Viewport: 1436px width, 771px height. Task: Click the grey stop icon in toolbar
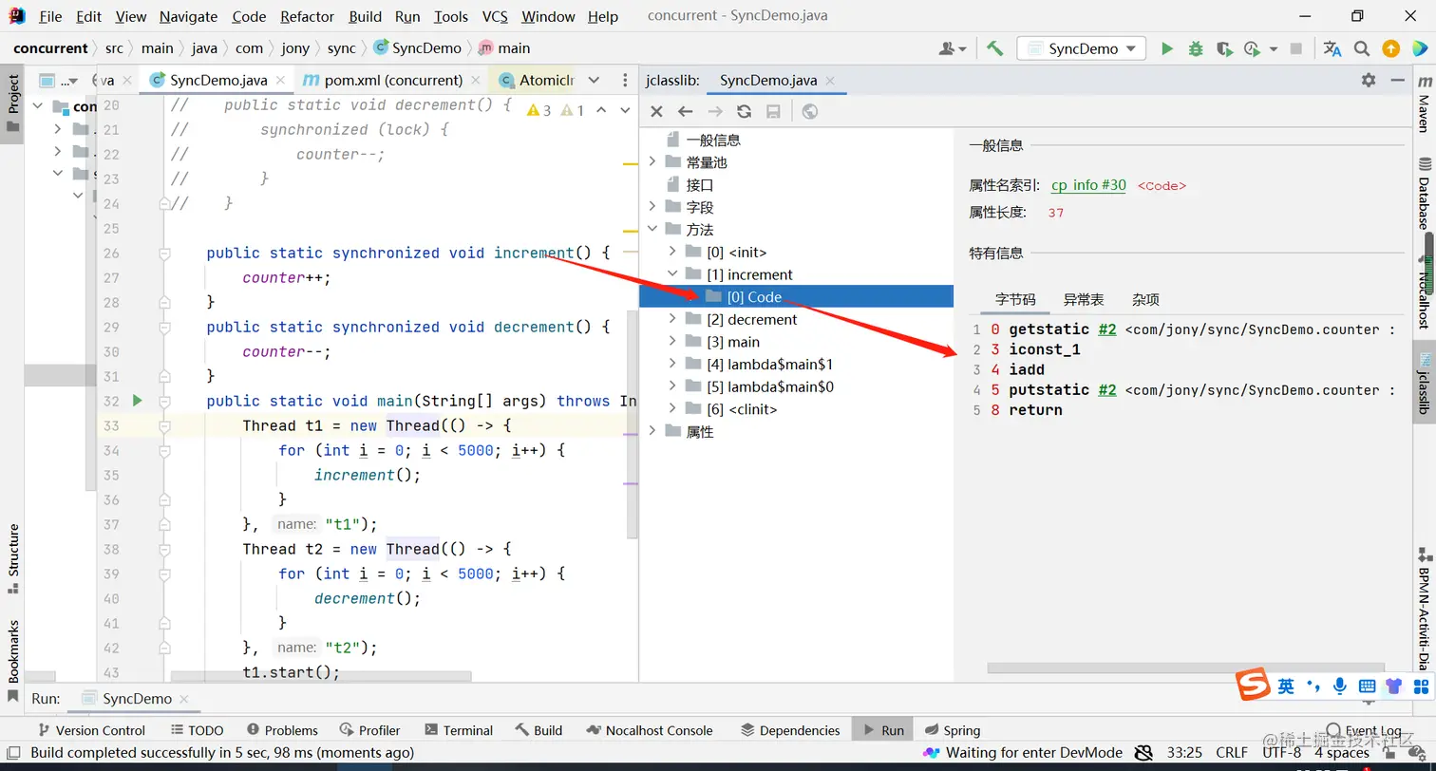click(x=1296, y=48)
